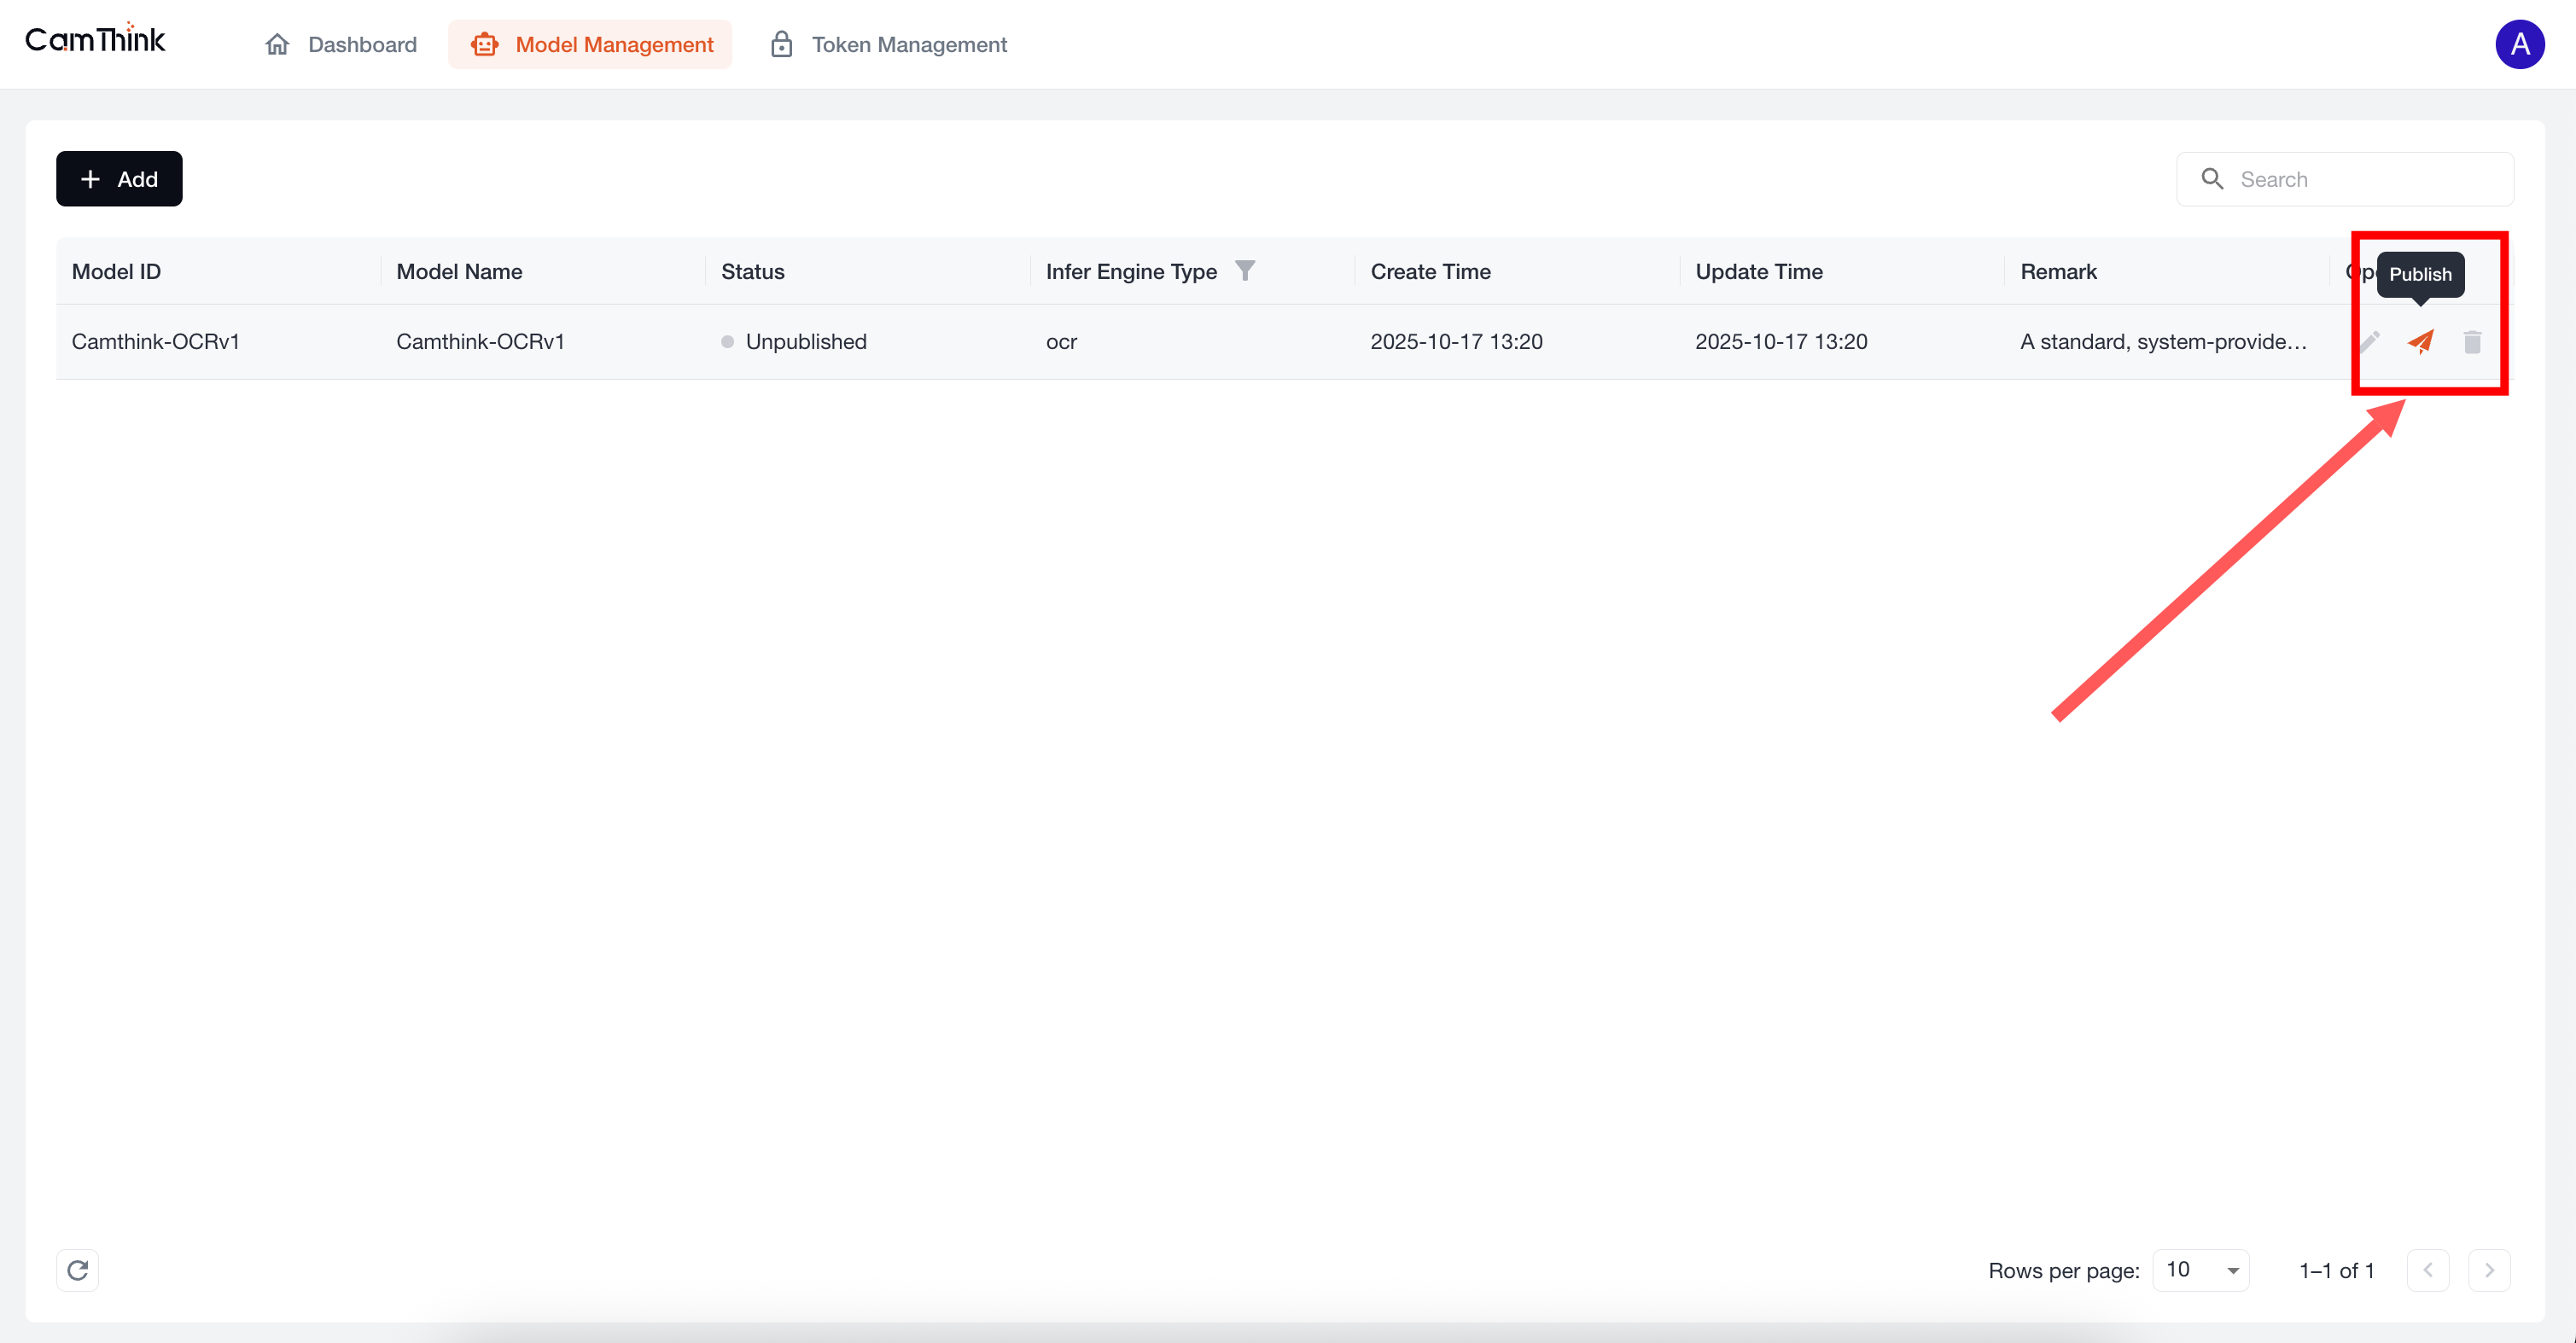Click the Publish paper-plane icon
Viewport: 2576px width, 1343px height.
tap(2420, 342)
